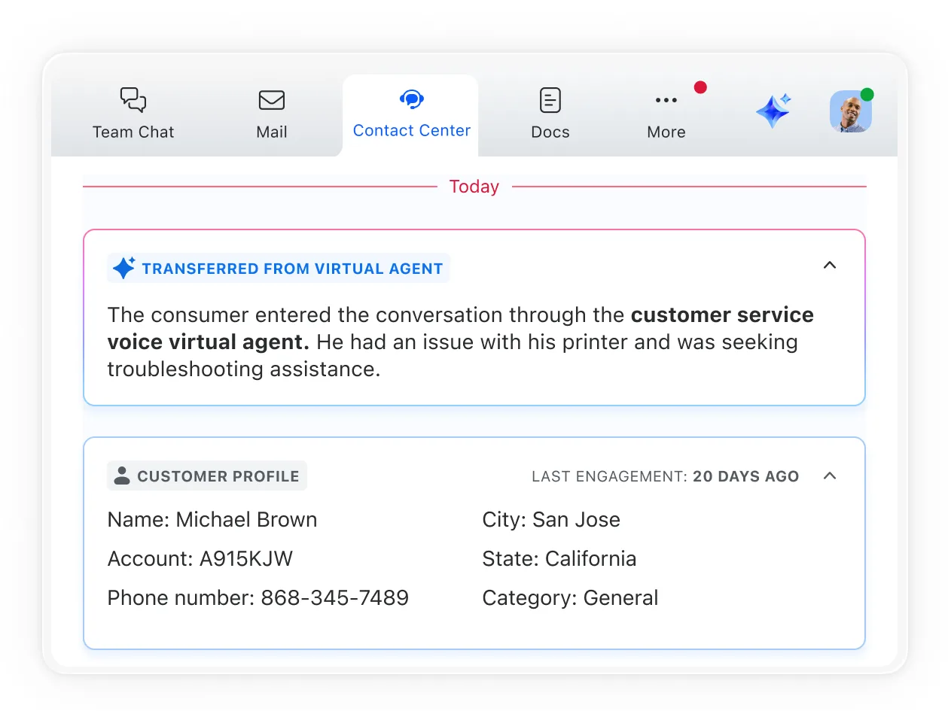
Task: Toggle the Transferred From Virtual Agent badge
Action: (x=278, y=268)
